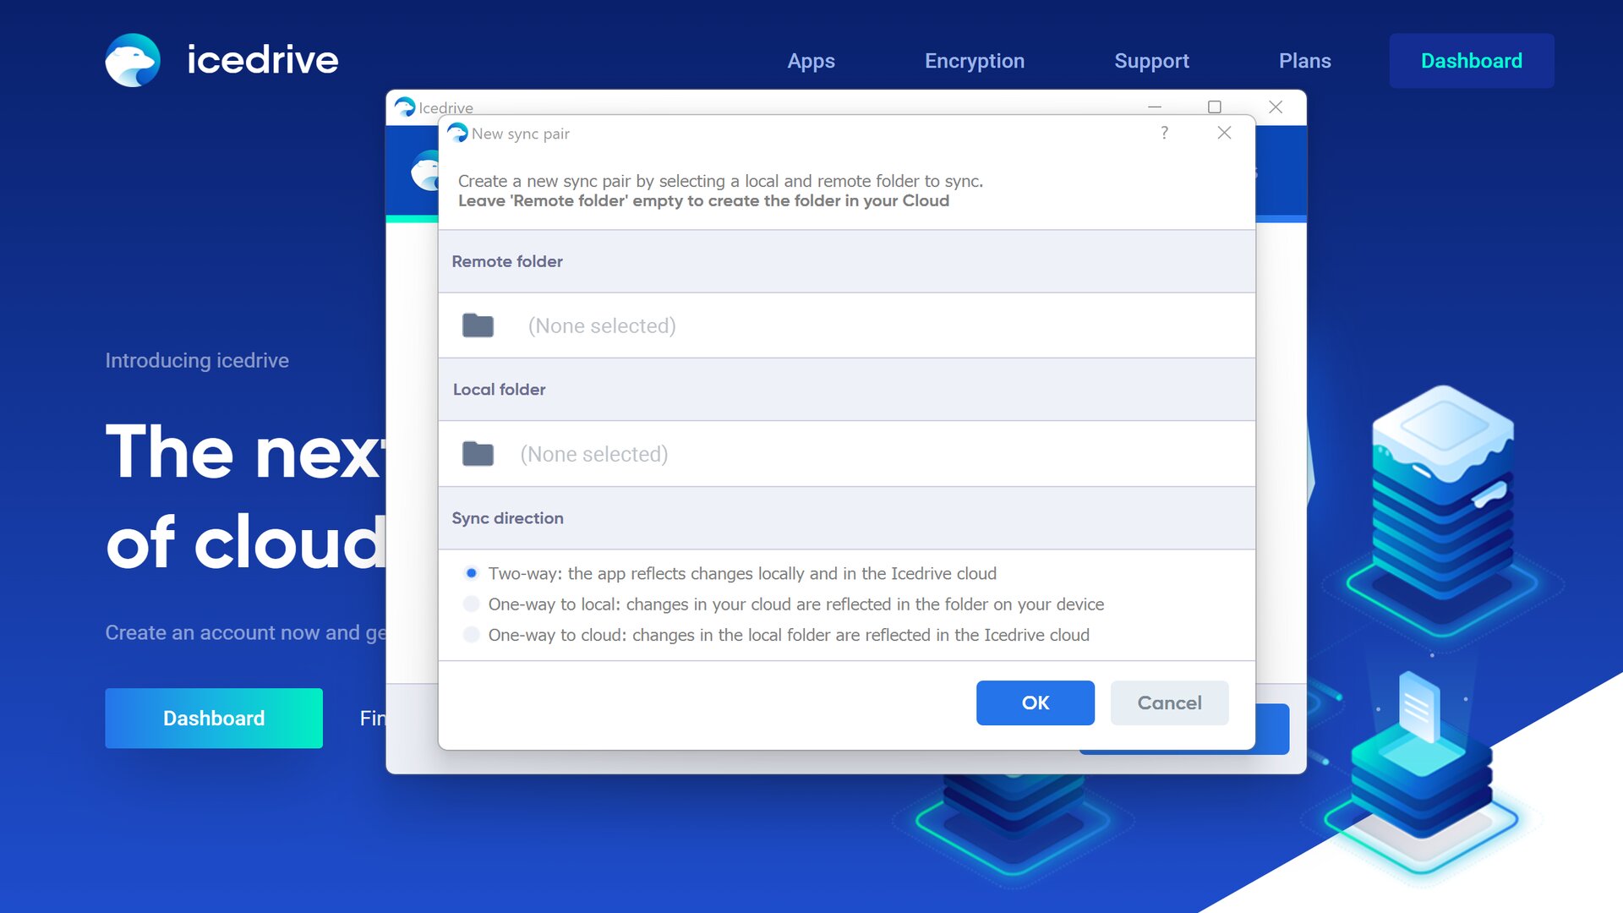1623x913 pixels.
Task: Select One-way to local radio button
Action: tap(470, 604)
